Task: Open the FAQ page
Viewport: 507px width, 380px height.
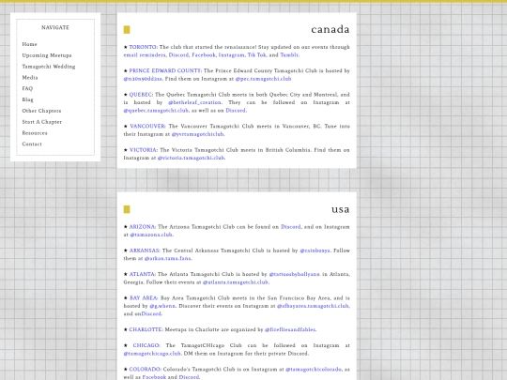Action: [x=27, y=88]
